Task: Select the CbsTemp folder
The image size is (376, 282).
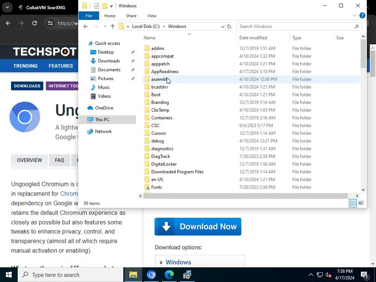Action: pyautogui.click(x=160, y=110)
